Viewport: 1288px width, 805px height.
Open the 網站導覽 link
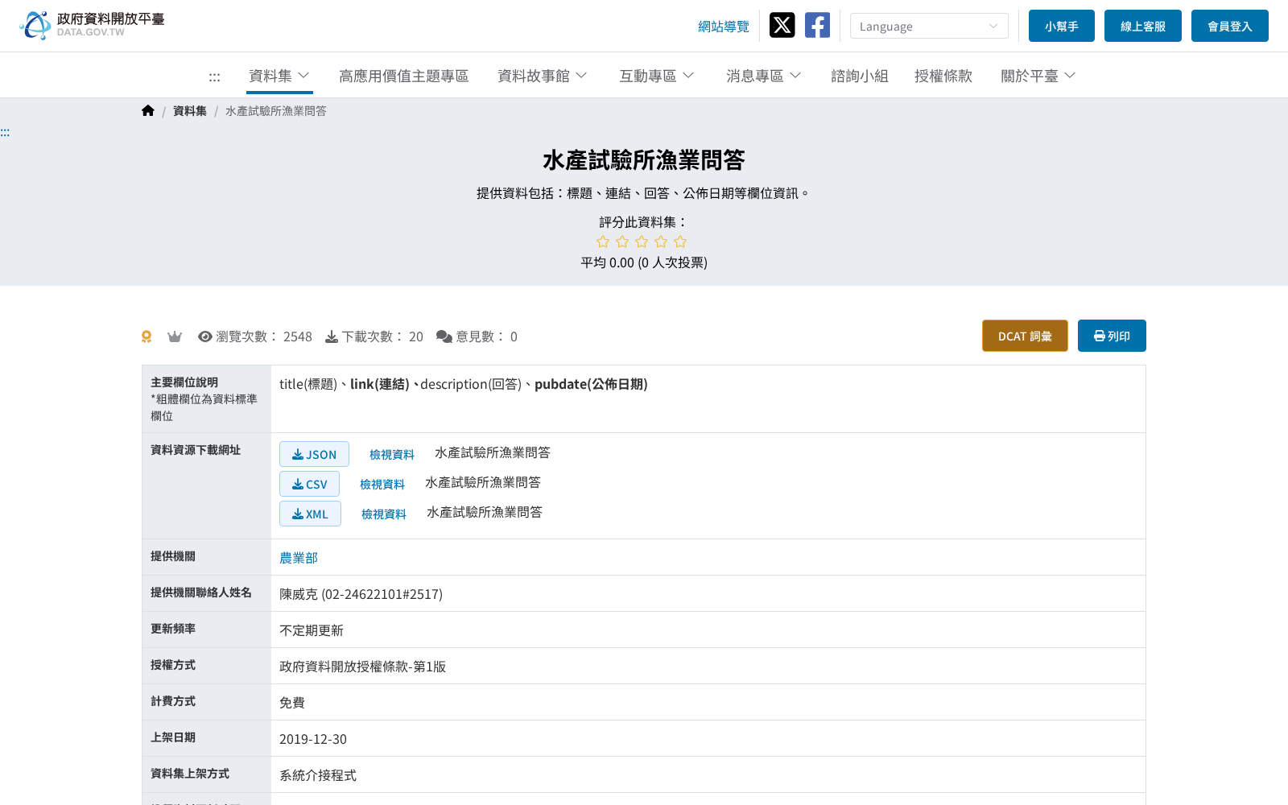[x=724, y=27]
